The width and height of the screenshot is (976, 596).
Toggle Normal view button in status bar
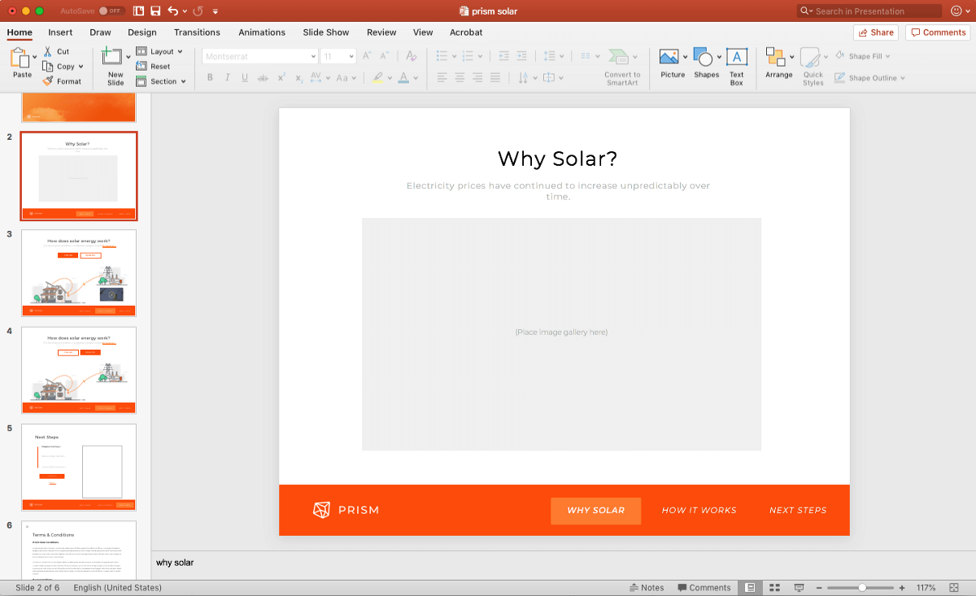coord(750,587)
